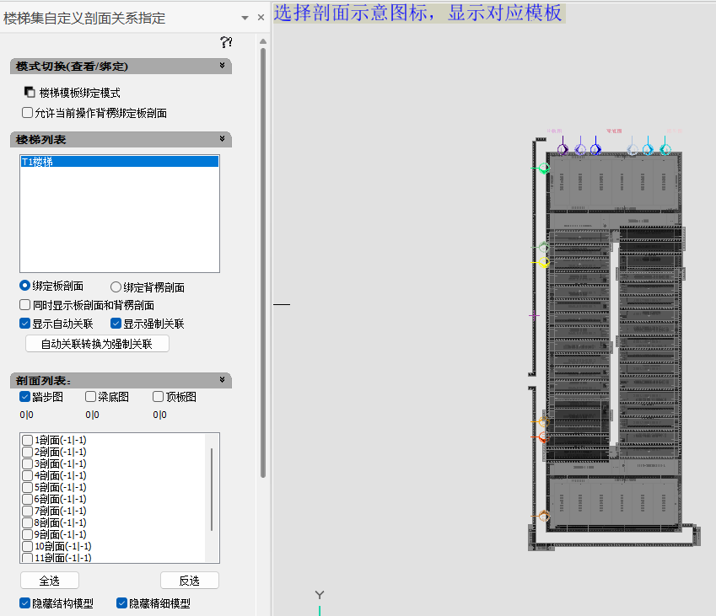Click the section list vertical scrollbar
The image size is (716, 616).
[x=212, y=489]
